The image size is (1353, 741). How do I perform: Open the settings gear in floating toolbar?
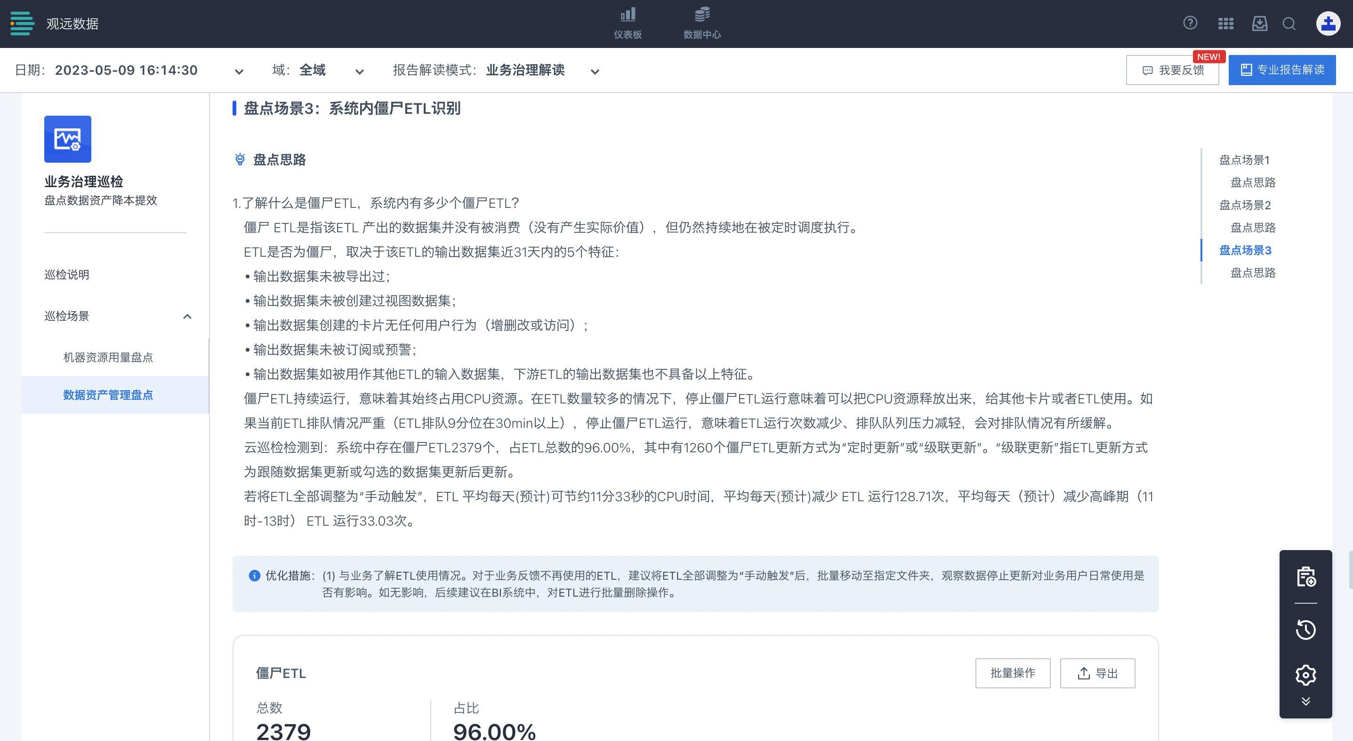1306,676
